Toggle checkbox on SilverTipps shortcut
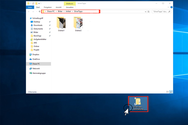This screenshot has width=188, height=125. (x=135, y=99)
